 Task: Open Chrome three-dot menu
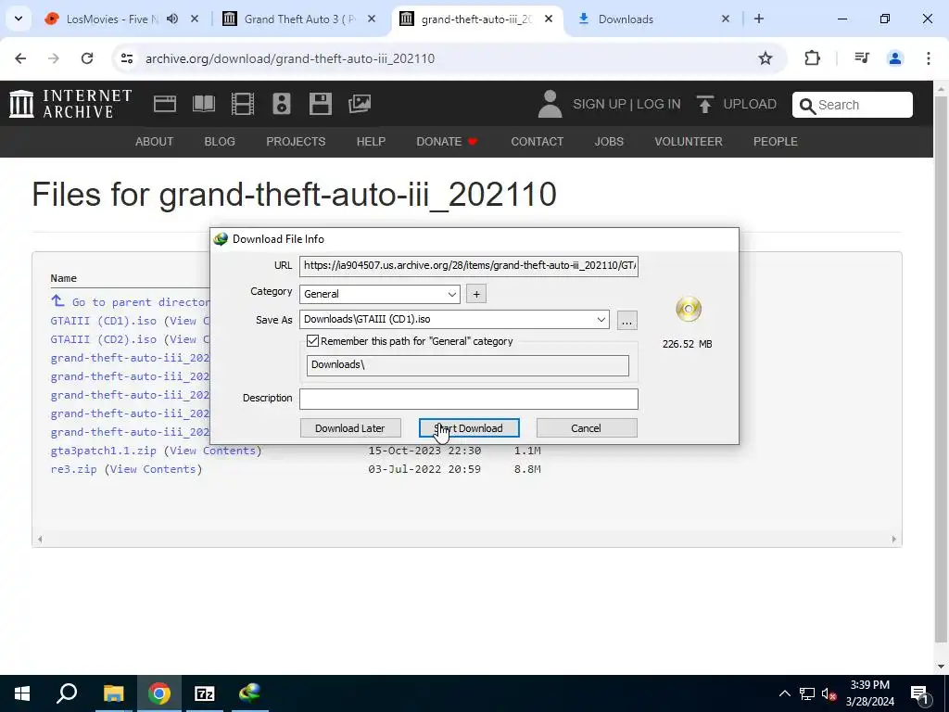(929, 58)
